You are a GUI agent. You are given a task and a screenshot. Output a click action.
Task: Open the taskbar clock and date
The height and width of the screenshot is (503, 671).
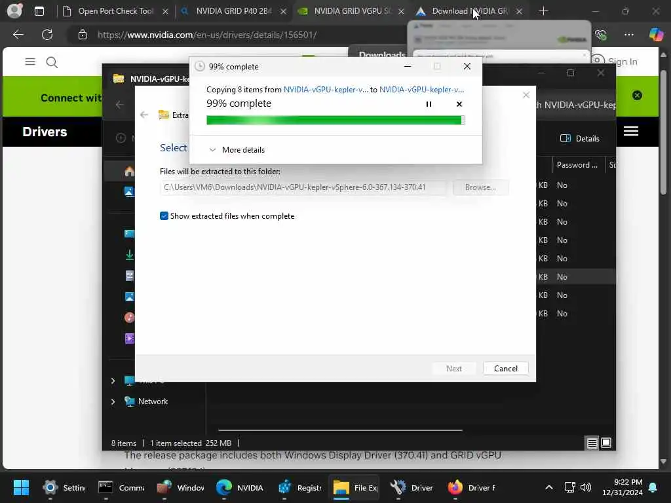coord(623,487)
